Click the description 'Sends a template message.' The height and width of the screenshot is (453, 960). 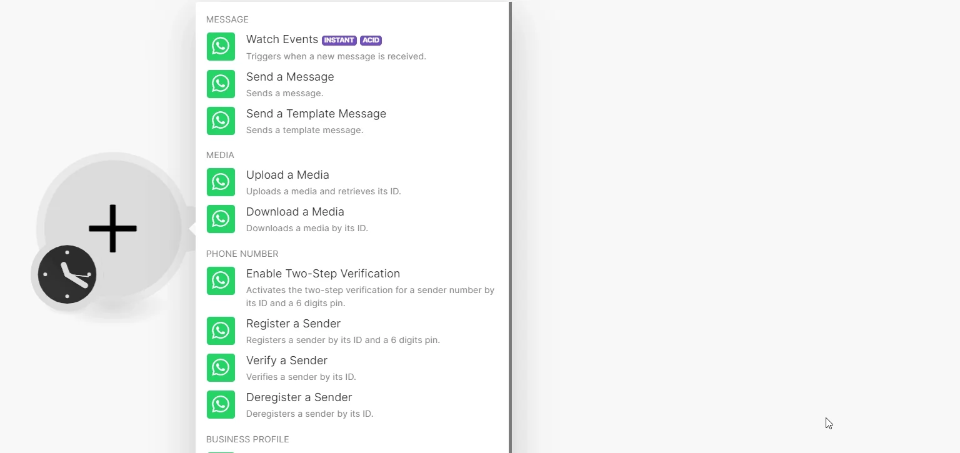click(304, 130)
